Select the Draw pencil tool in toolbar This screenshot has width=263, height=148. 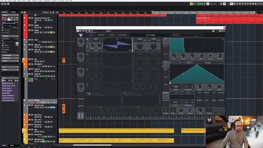[x=237, y=4]
